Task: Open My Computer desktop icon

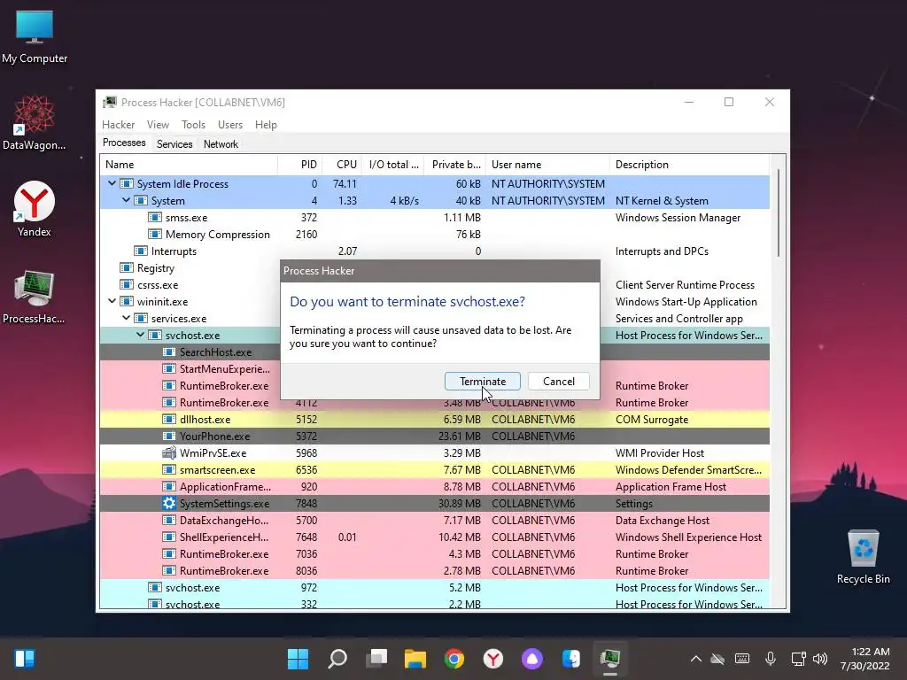Action: tap(35, 37)
